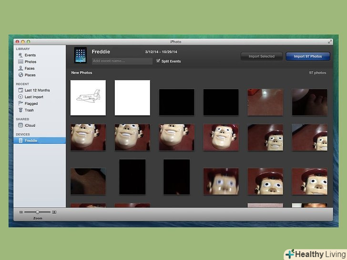Select the airplane sketch thumbnail
The height and width of the screenshot is (260, 347).
point(88,98)
